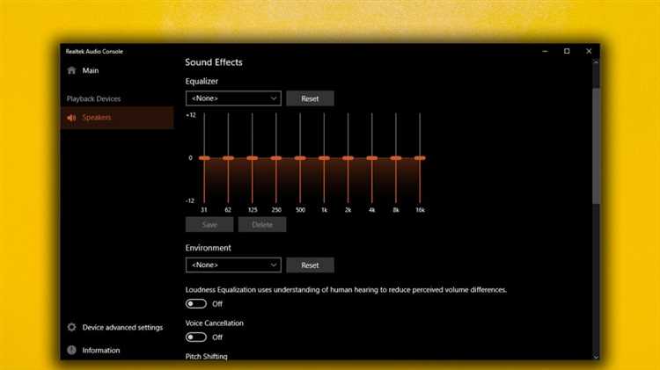Viewport: 660px width, 370px height.
Task: Toggle Loudness Equalization switch on
Action: (x=196, y=303)
